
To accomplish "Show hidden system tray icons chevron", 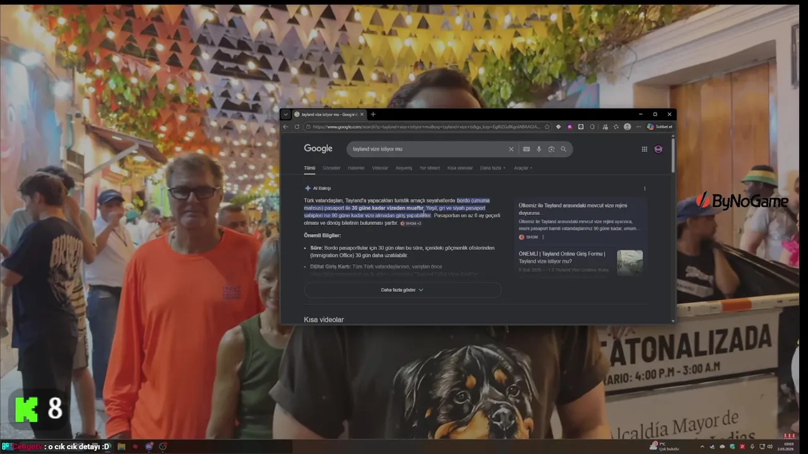I will pyautogui.click(x=702, y=446).
